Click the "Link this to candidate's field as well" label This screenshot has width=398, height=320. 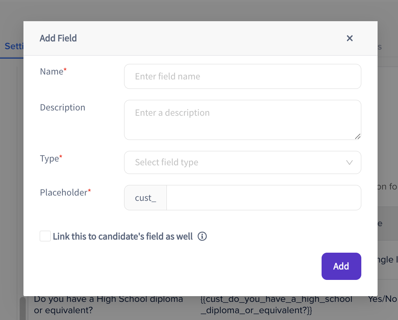coord(123,236)
